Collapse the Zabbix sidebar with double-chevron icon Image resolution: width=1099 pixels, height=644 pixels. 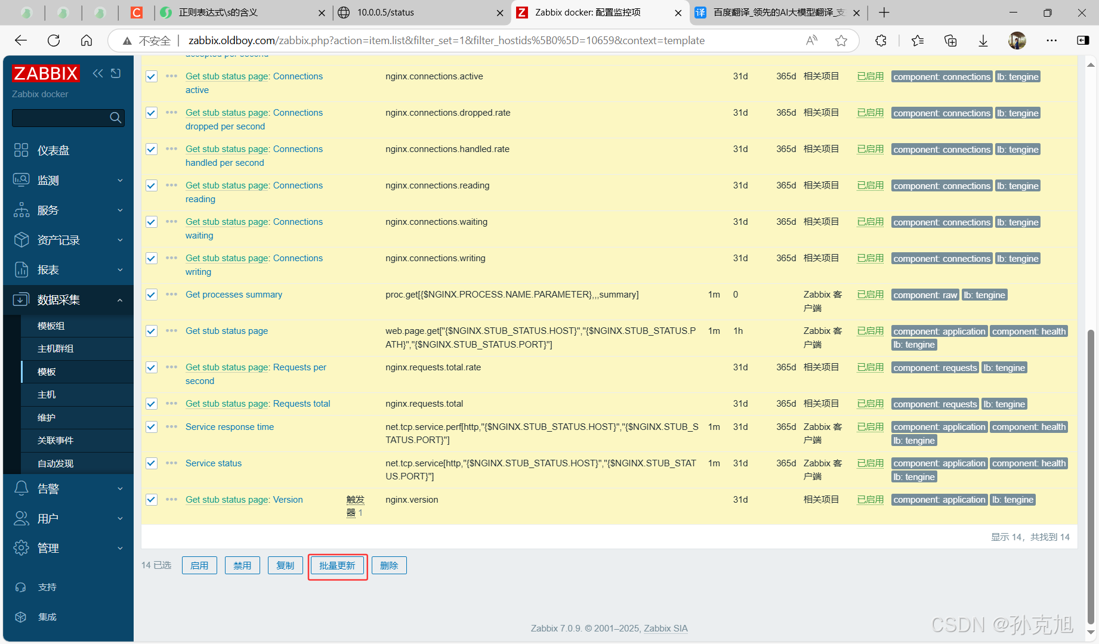click(98, 73)
